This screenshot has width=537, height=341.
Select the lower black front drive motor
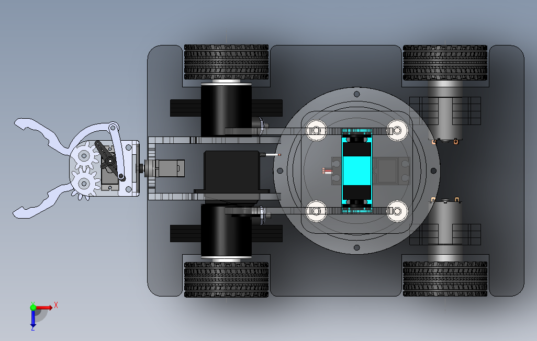coord(226,232)
